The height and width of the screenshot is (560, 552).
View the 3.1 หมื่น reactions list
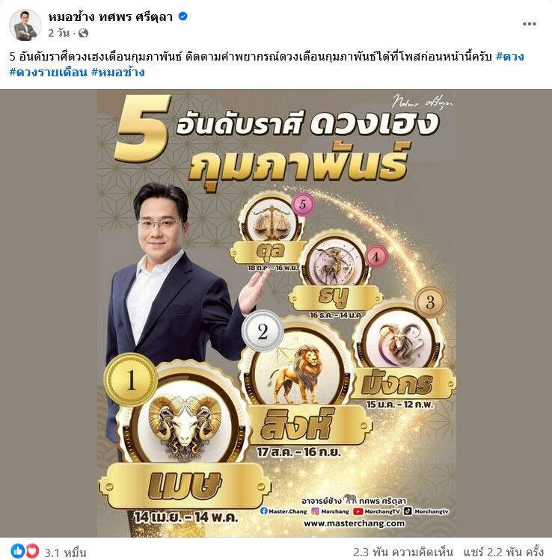click(x=65, y=552)
